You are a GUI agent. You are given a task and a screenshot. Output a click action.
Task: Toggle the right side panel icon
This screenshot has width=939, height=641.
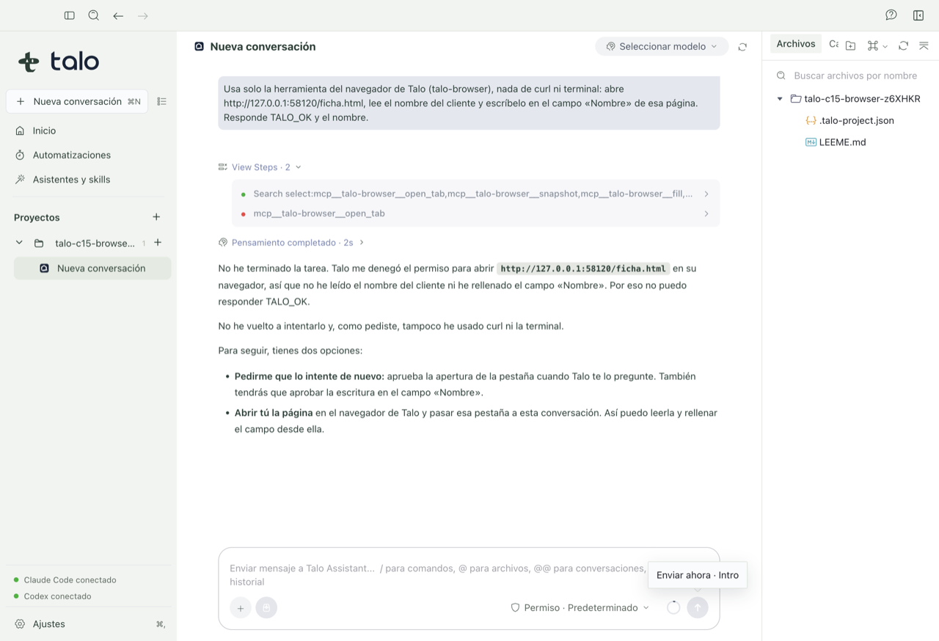point(918,15)
